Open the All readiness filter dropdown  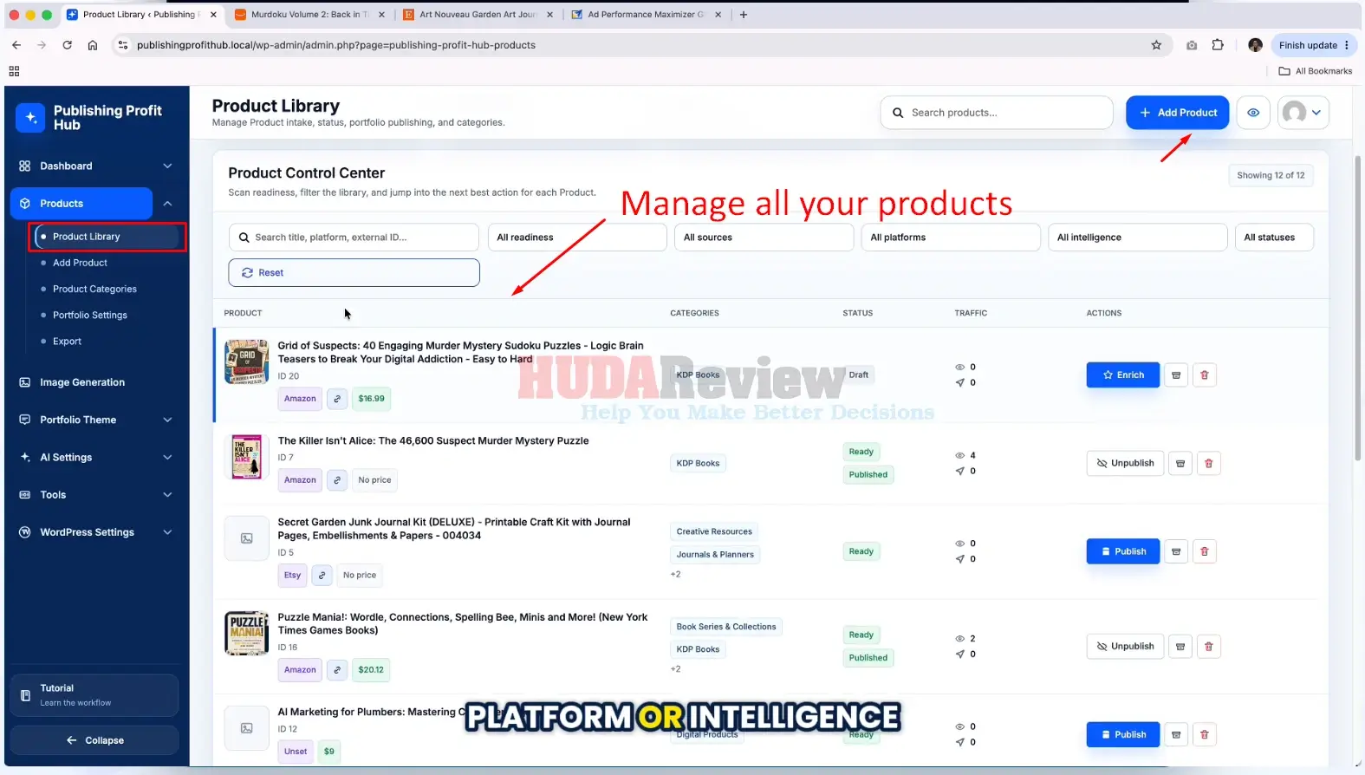click(x=577, y=238)
